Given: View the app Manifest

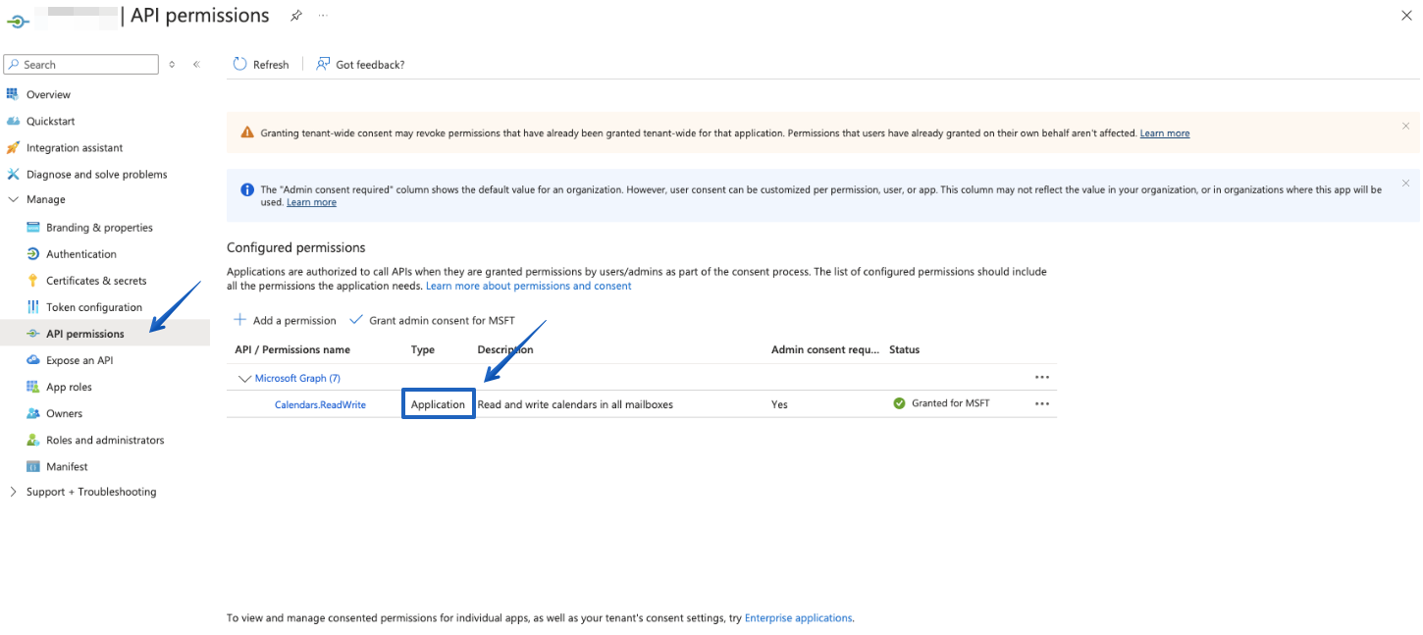Looking at the screenshot, I should point(67,465).
